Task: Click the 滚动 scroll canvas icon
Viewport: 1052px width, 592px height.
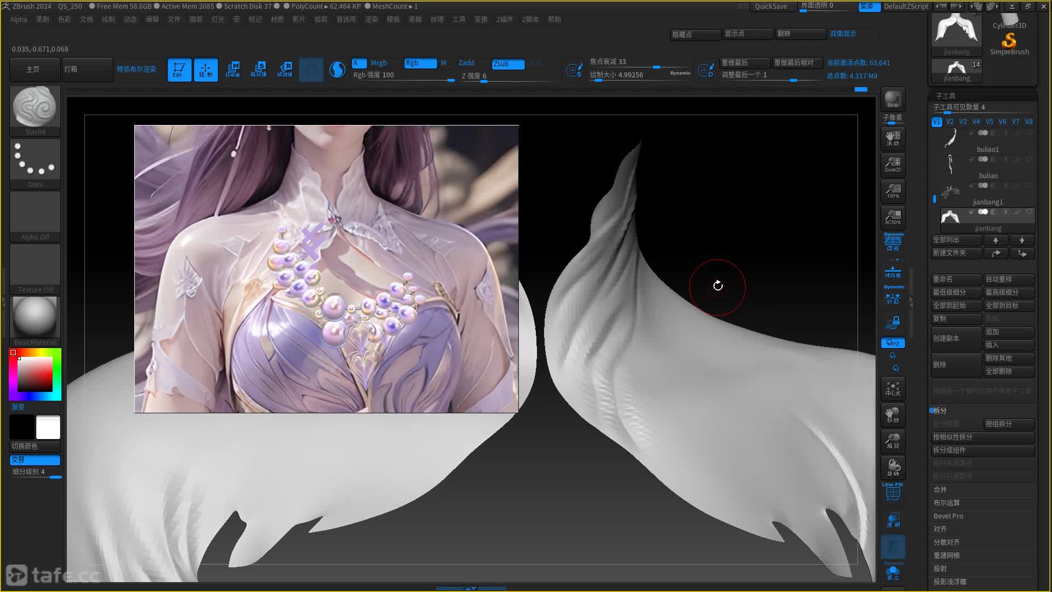Action: click(x=893, y=138)
